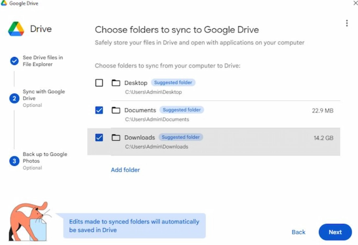Select step 3 Back up to Google Photos icon

click(x=13, y=161)
